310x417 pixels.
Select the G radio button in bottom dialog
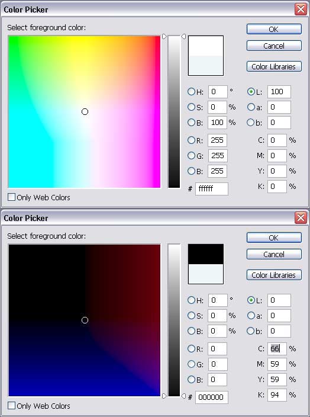(x=191, y=364)
